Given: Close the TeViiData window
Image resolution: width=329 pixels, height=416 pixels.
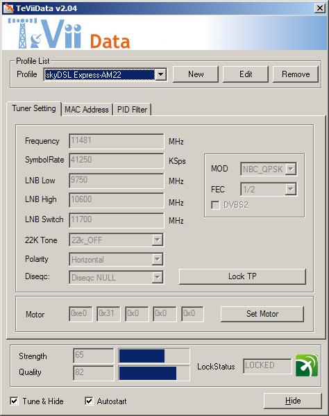Looking at the screenshot, I should (320, 8).
